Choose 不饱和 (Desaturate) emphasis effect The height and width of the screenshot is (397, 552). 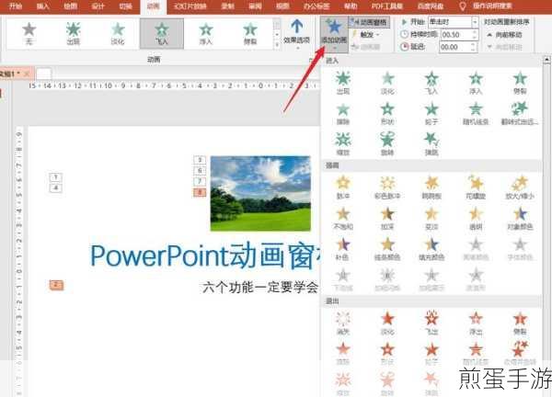coord(343,218)
